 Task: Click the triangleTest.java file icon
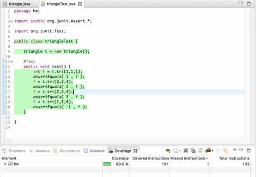tap(43, 4)
